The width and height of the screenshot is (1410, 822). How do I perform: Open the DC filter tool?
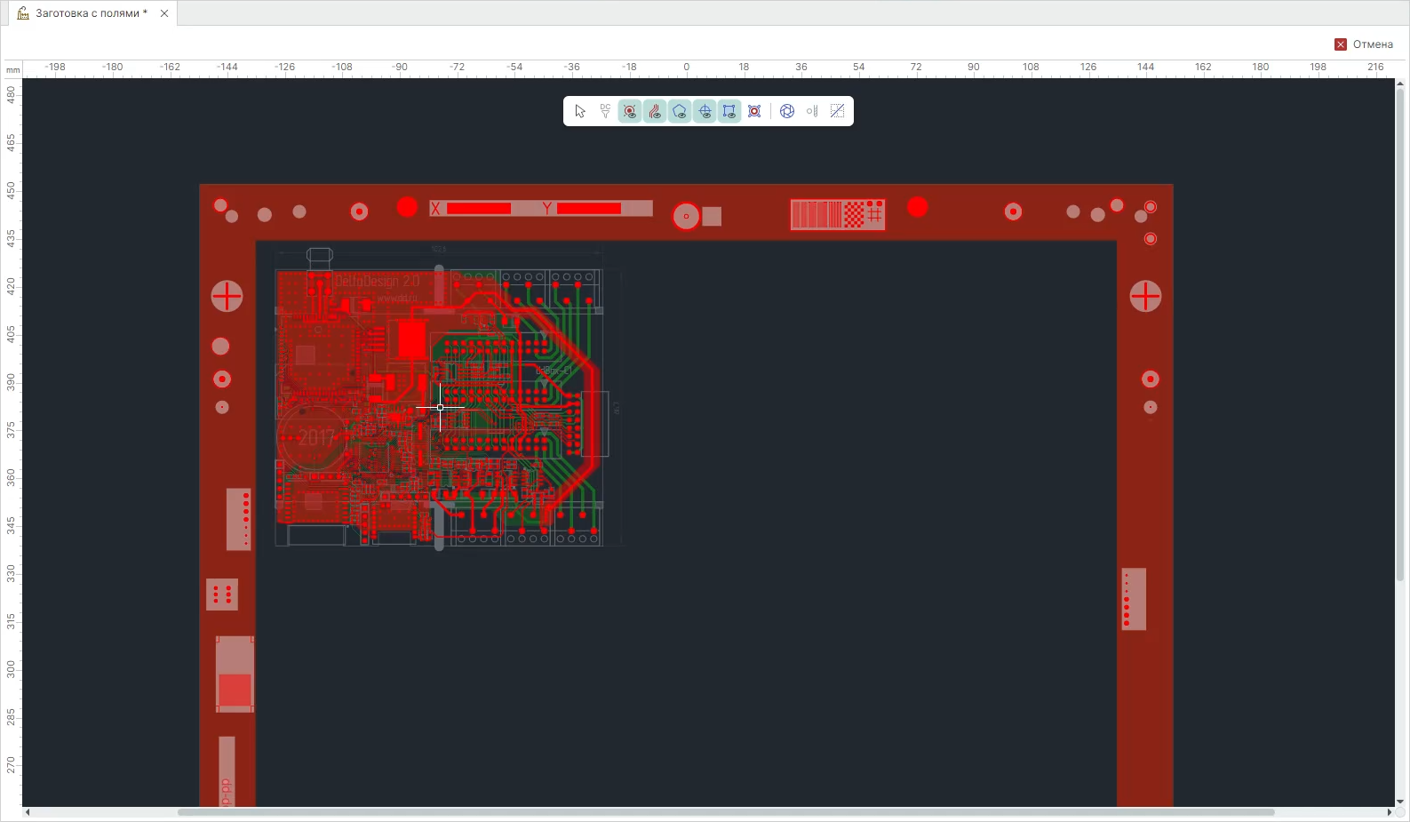(x=605, y=111)
